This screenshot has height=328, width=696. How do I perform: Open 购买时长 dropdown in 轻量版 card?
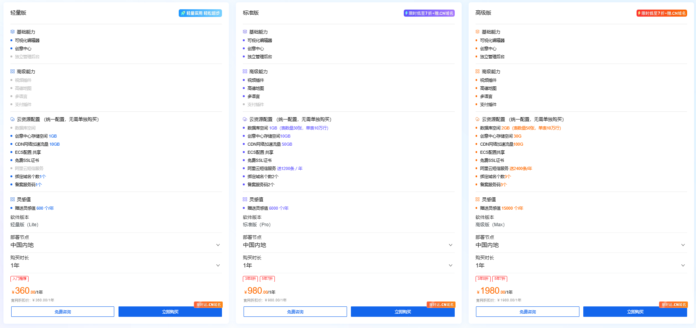116,266
